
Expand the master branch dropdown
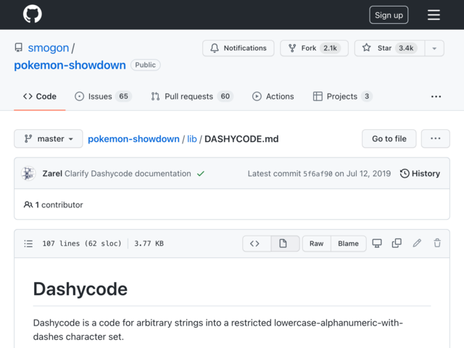pos(49,139)
